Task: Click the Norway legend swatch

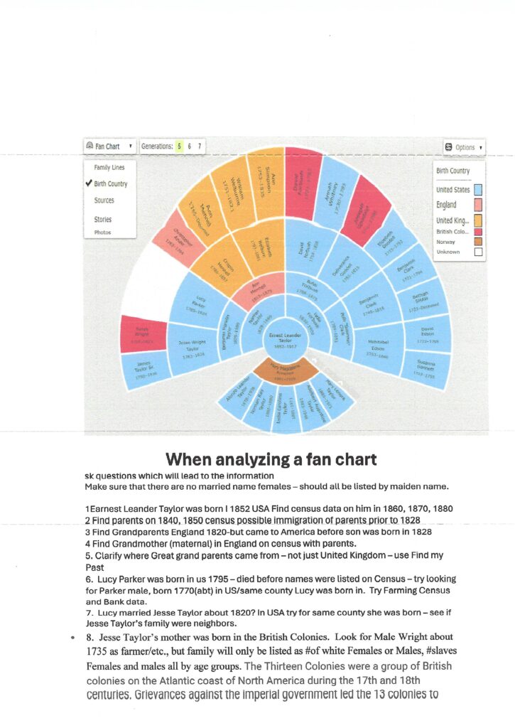Action: click(x=478, y=242)
